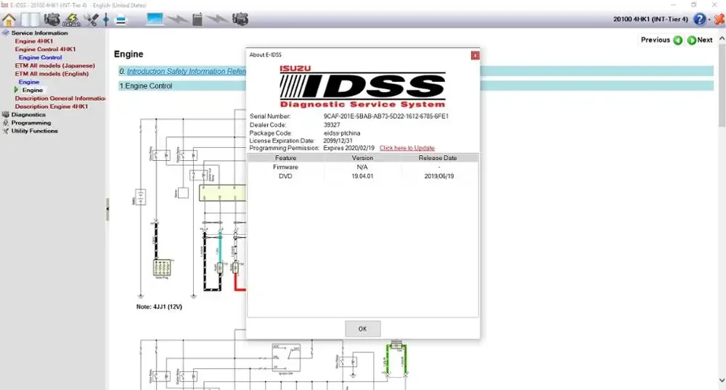Click the Feature column header
The image size is (726, 390).
[285, 158]
